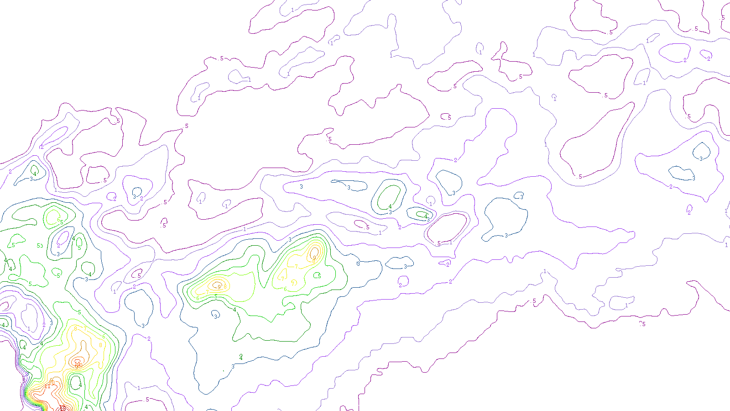730x411 pixels.
Task: Click the standalone red-orange 11 contour label
Action: (x=47, y=386)
